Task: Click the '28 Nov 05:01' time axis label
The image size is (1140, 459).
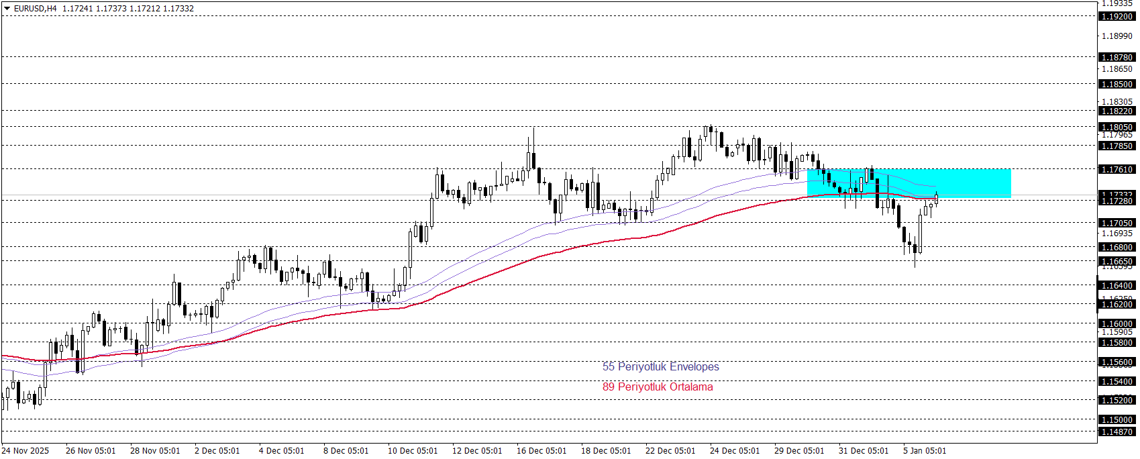Action: (155, 451)
